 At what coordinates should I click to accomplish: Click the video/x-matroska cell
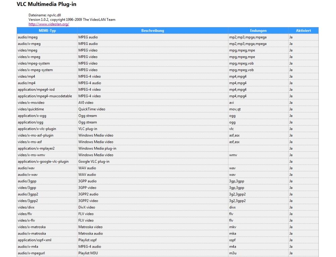point(47,227)
